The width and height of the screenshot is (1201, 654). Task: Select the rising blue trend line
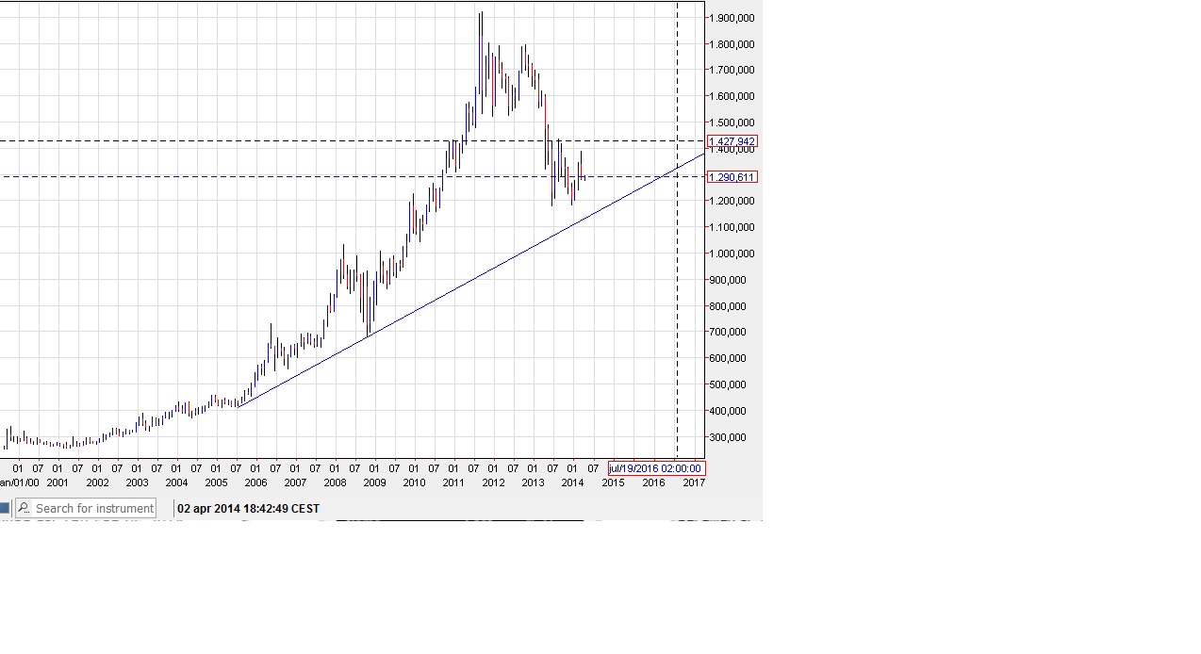pyautogui.click(x=471, y=283)
